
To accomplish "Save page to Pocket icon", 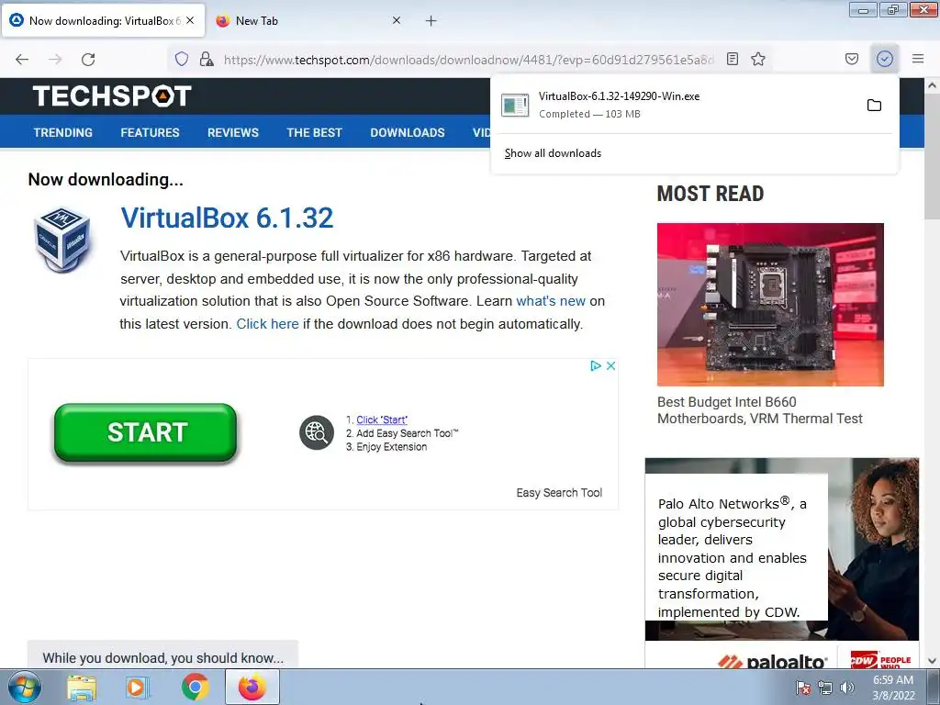I will 852,59.
